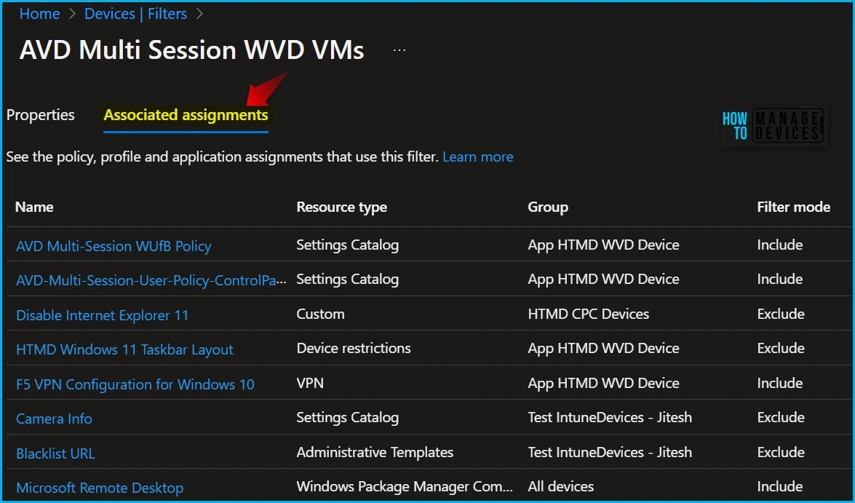
Task: Click Exclude in the Taskbar Layout row
Action: (781, 348)
